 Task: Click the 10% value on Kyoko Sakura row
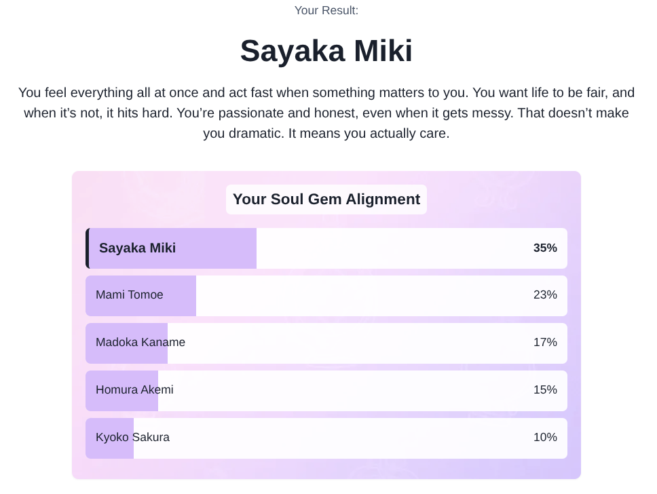pos(545,438)
